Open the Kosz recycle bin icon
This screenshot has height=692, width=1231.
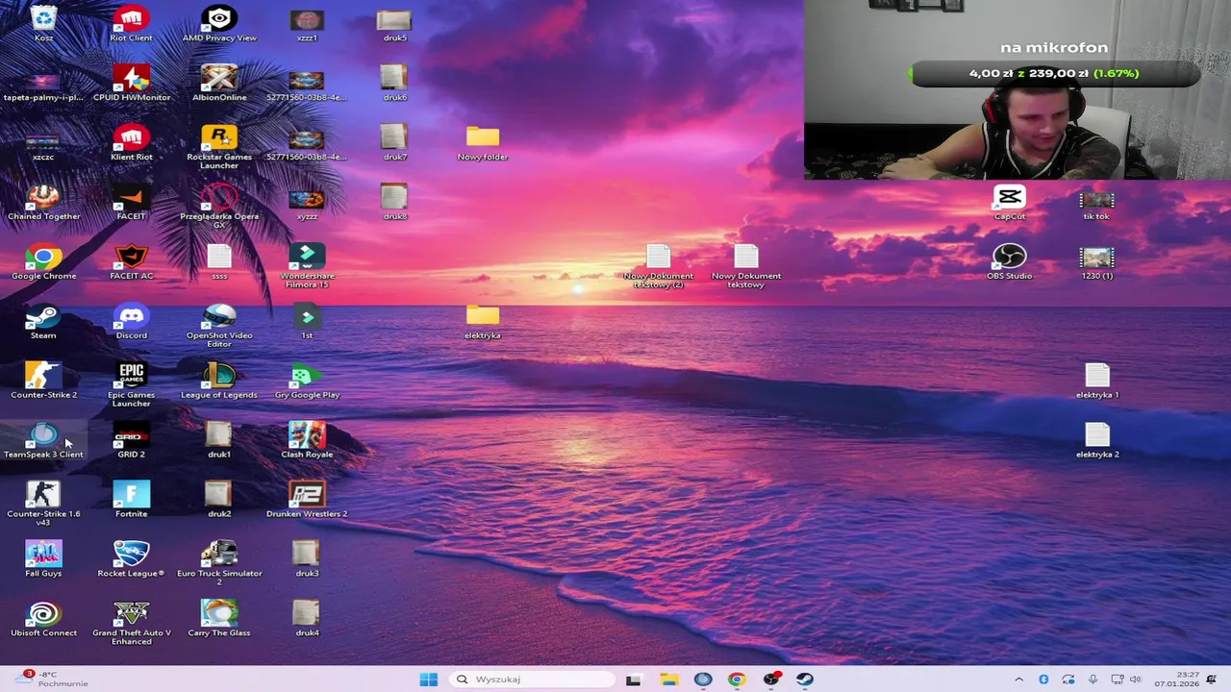pos(43,25)
